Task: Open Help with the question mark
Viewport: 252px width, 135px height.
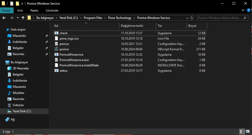Action: pyautogui.click(x=248, y=10)
